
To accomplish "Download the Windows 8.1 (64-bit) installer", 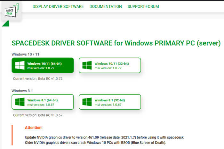I will click(x=43, y=102).
